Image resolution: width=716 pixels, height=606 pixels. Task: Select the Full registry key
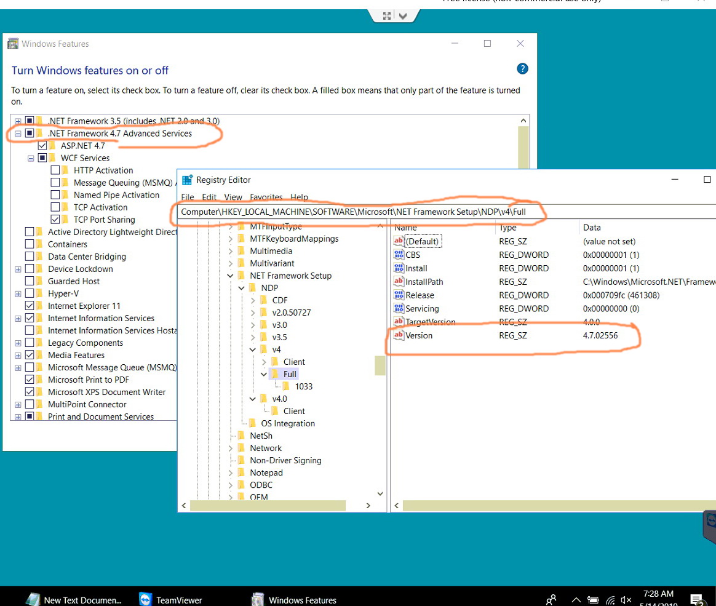click(290, 374)
